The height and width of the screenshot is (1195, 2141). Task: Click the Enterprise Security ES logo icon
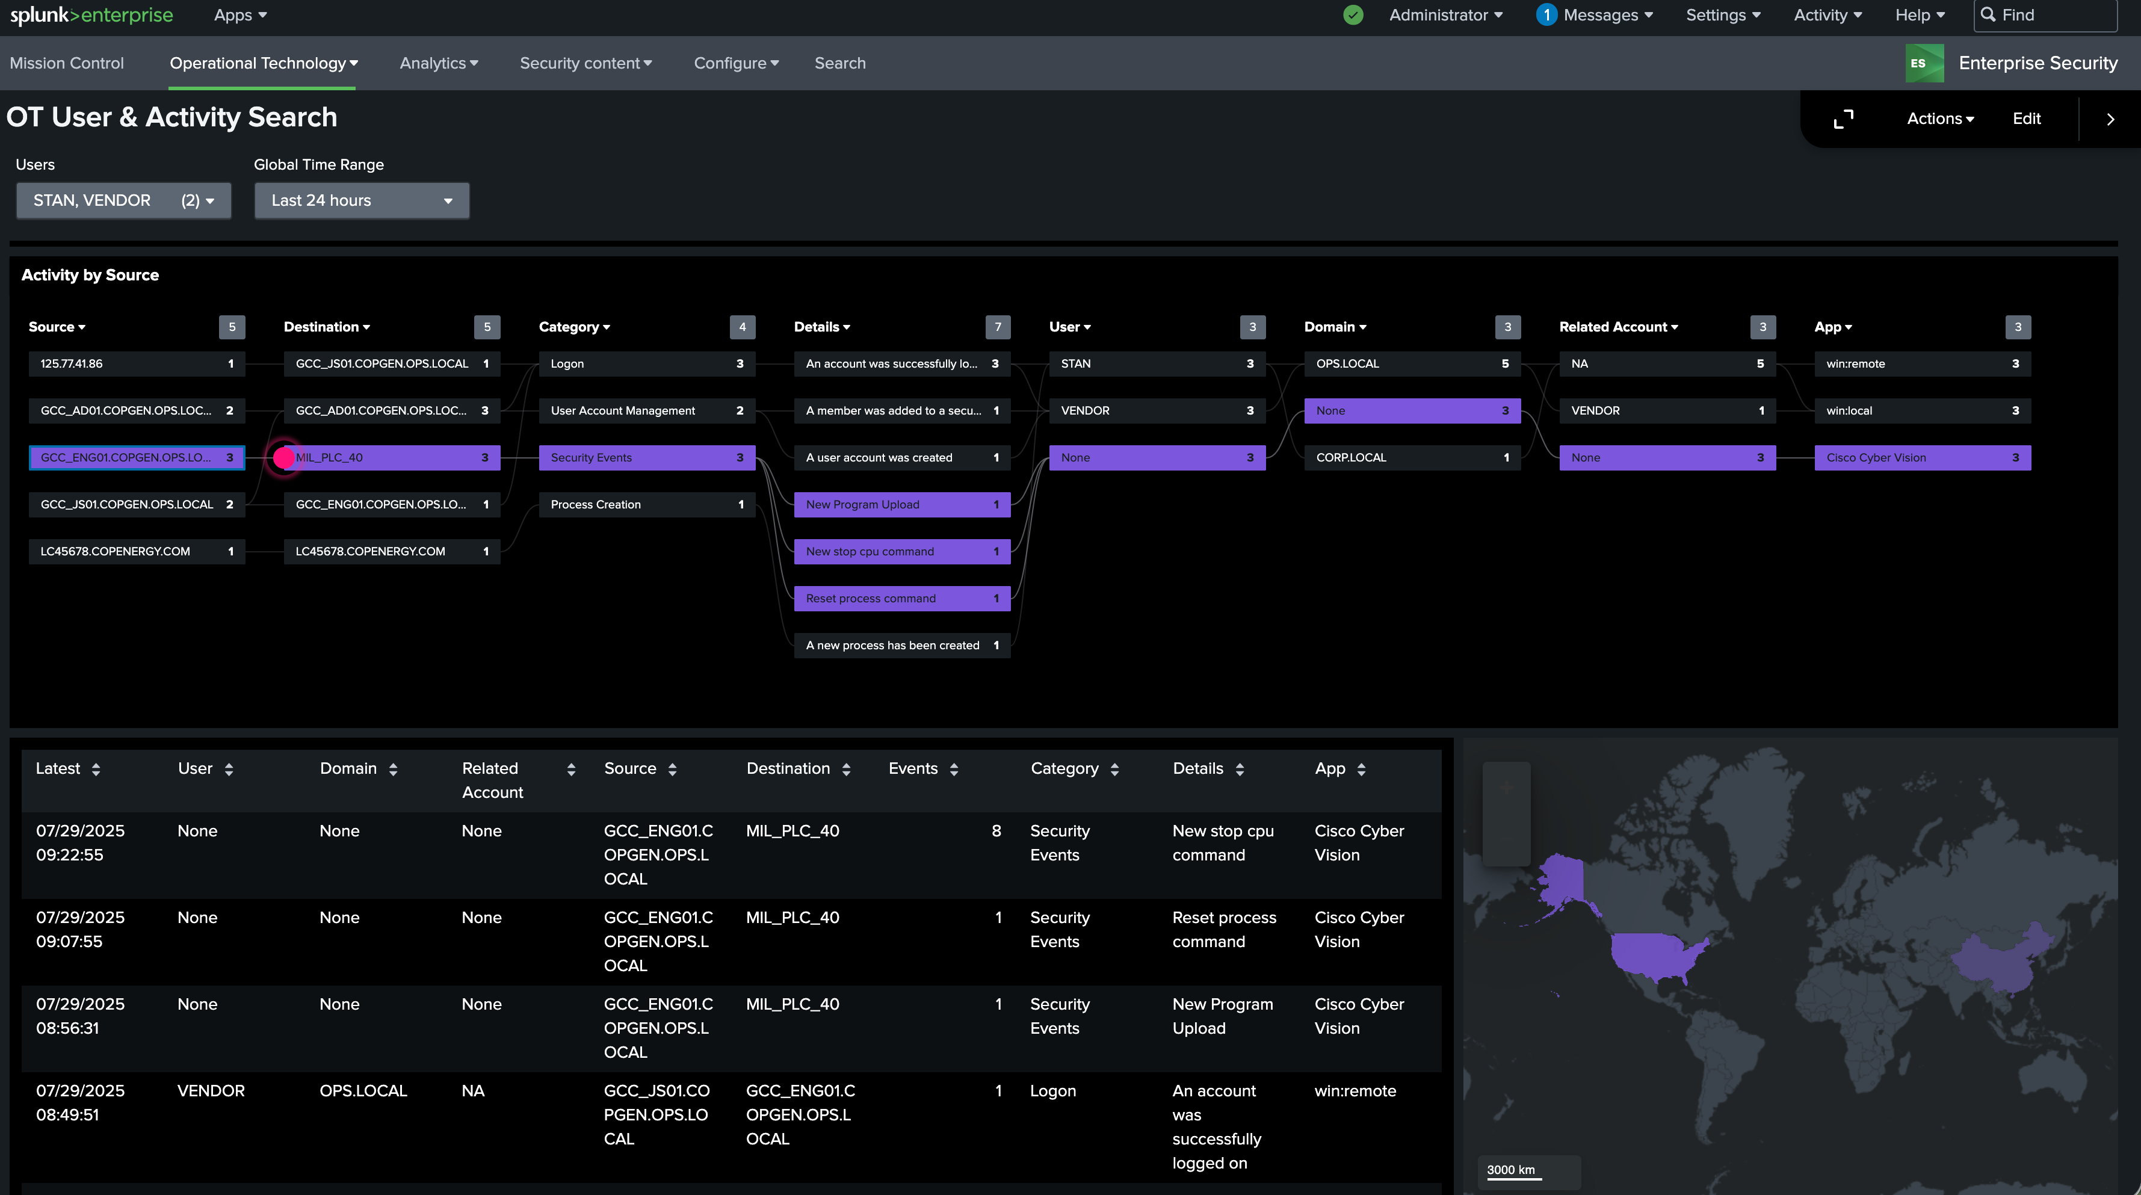click(1924, 63)
